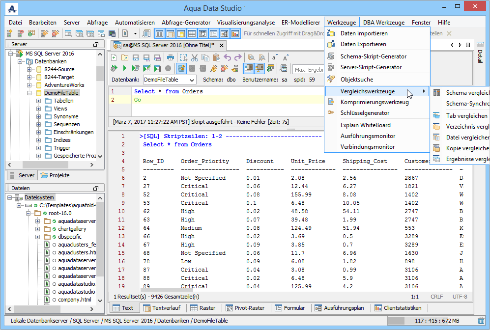
Task: Switch to the Projekte panel tab
Action: (56, 175)
